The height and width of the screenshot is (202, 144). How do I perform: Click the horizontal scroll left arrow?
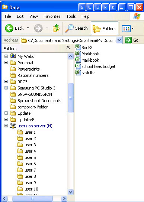[x=4, y=198]
